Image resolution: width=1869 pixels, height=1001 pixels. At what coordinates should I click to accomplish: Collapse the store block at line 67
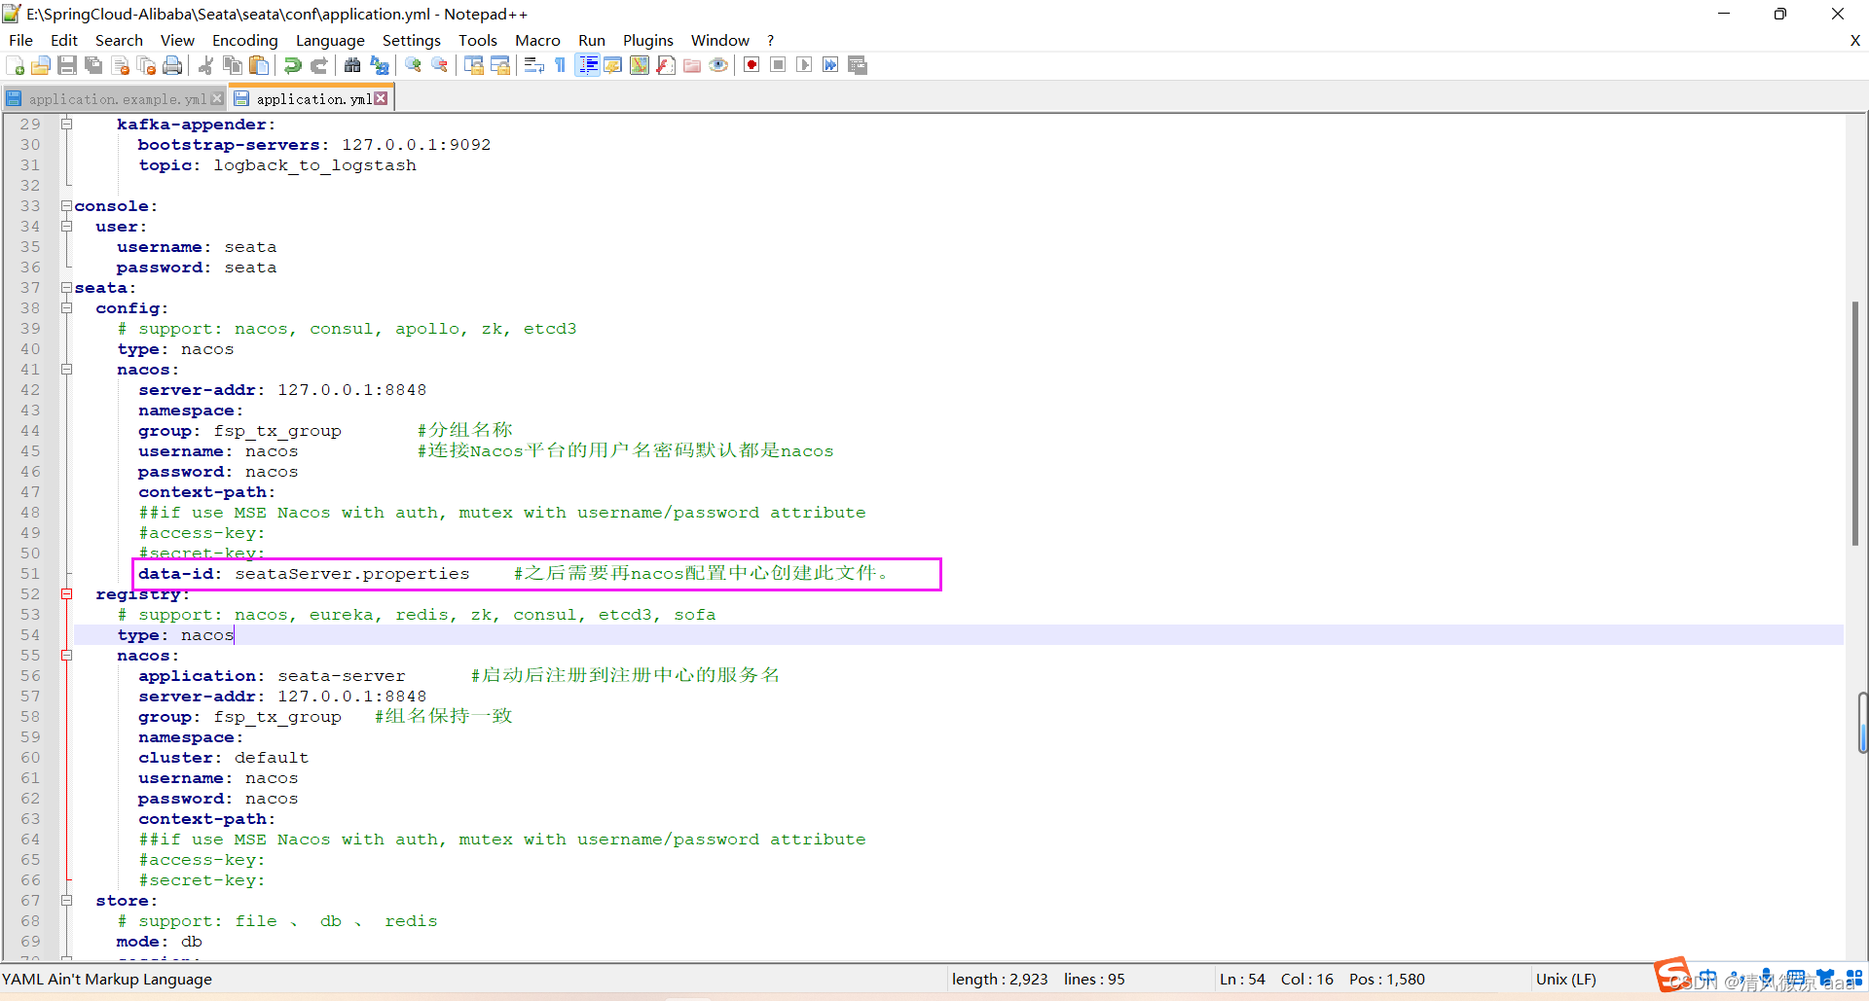pos(67,900)
